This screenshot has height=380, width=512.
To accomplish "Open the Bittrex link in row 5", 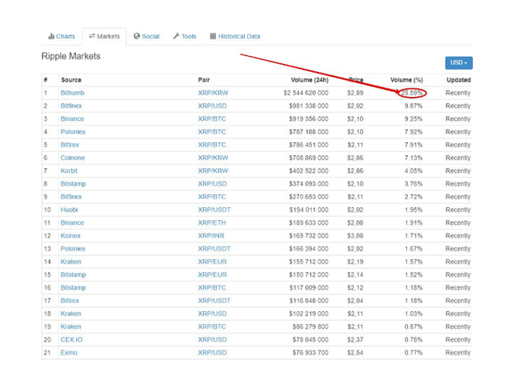I will click(70, 145).
